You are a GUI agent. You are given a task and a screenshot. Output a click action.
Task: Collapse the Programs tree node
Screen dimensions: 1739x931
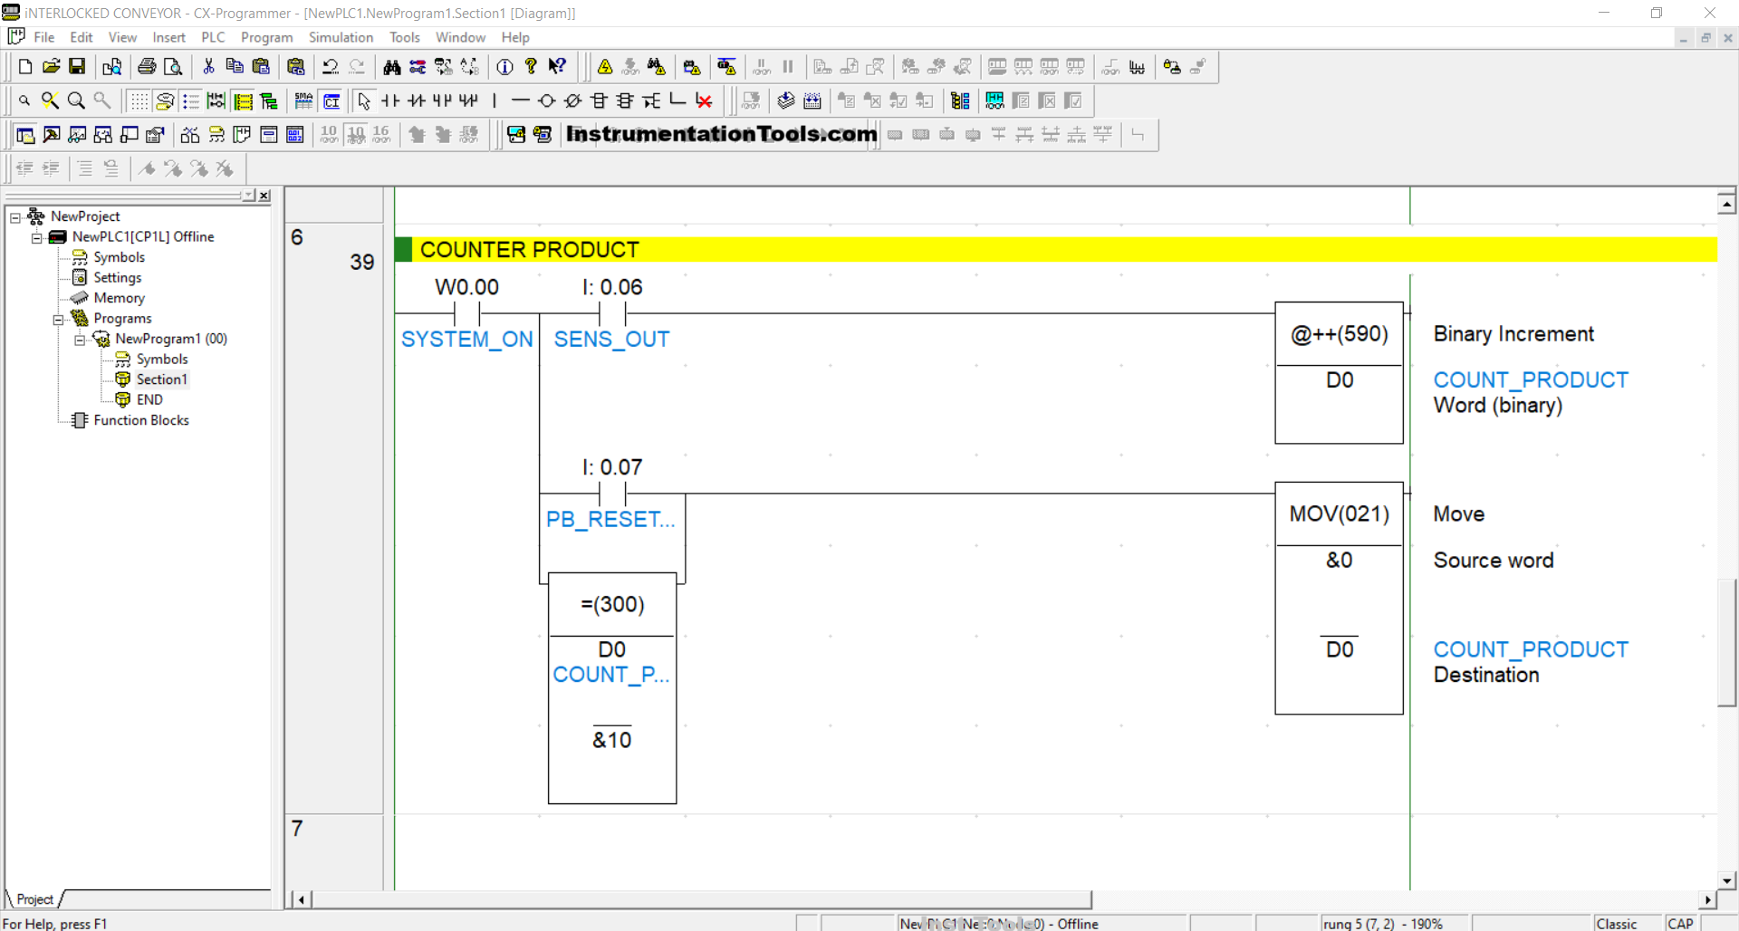coord(58,319)
